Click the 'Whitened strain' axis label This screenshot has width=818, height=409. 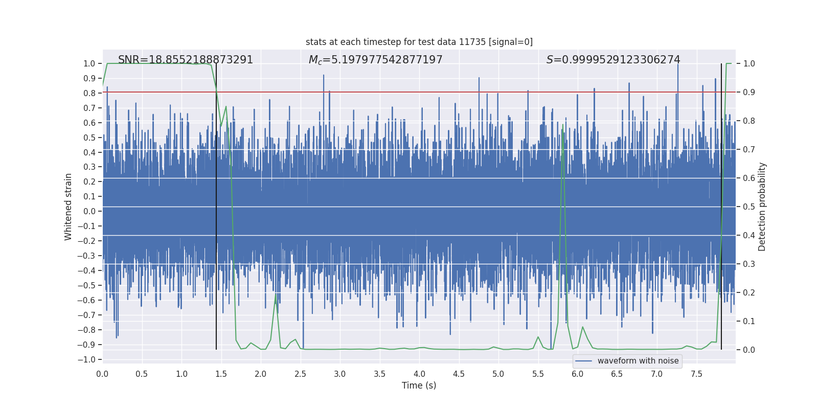[x=69, y=207]
